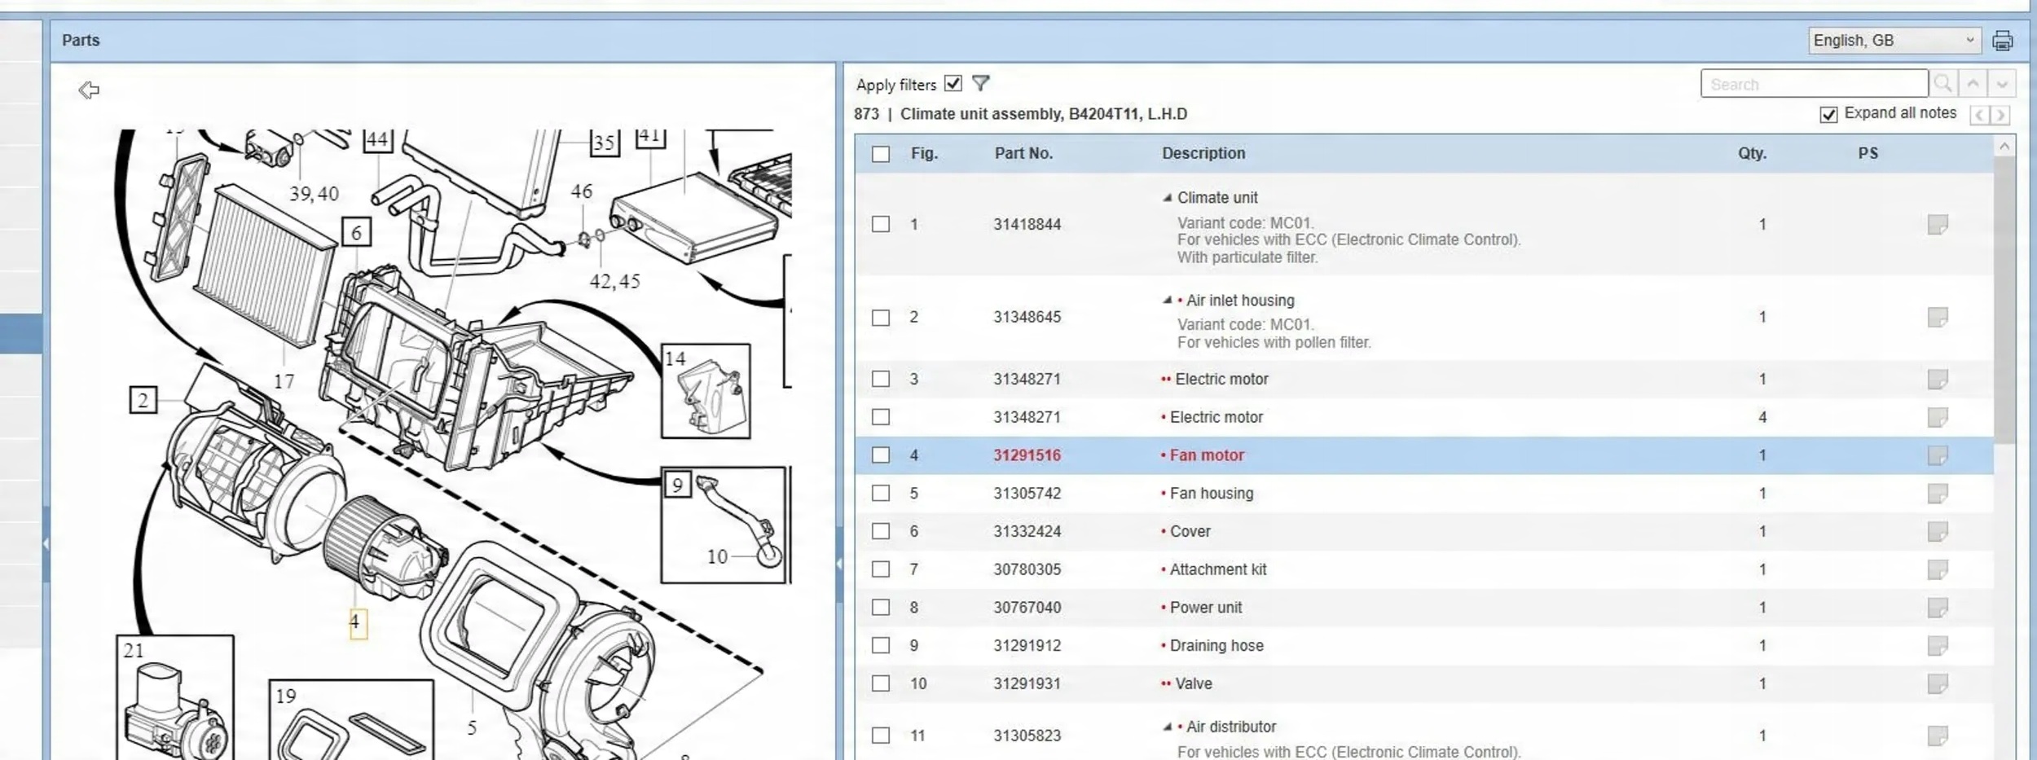
Task: Collapse the Air distributor note triangle
Action: 1167,727
